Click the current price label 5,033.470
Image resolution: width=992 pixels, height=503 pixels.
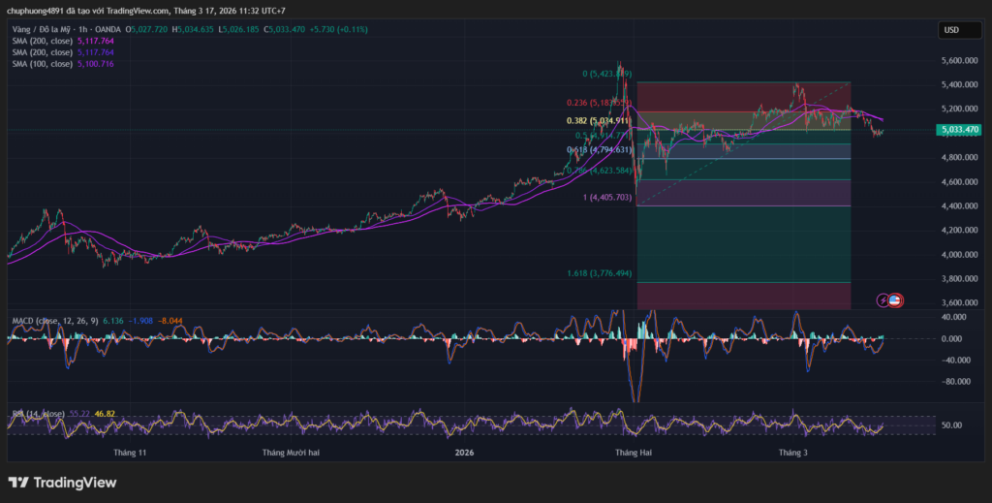958,129
